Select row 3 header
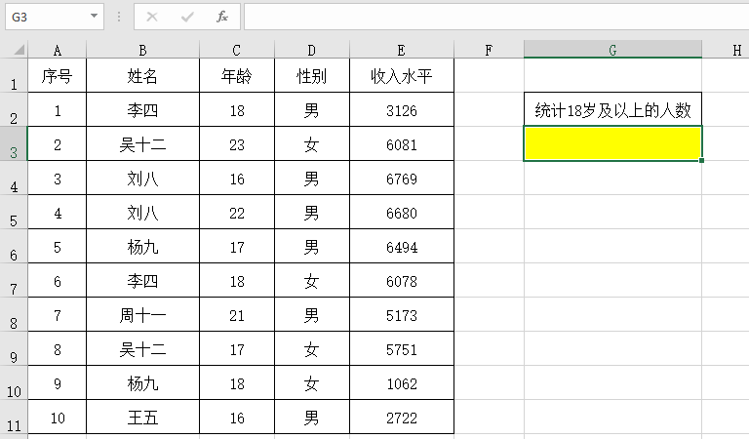The image size is (749, 439). click(14, 143)
